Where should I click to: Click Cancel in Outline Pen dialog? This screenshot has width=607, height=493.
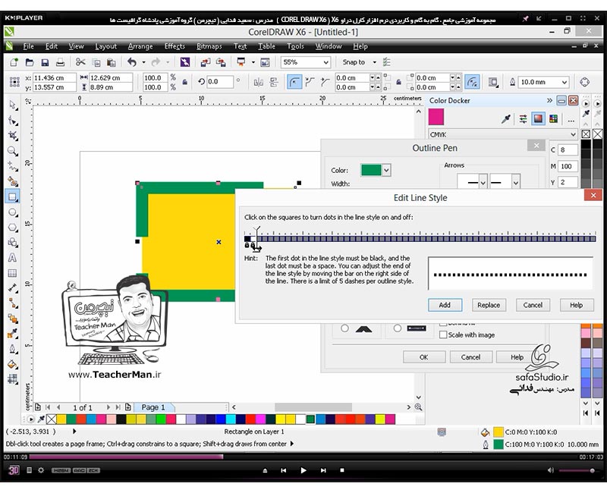tap(470, 357)
